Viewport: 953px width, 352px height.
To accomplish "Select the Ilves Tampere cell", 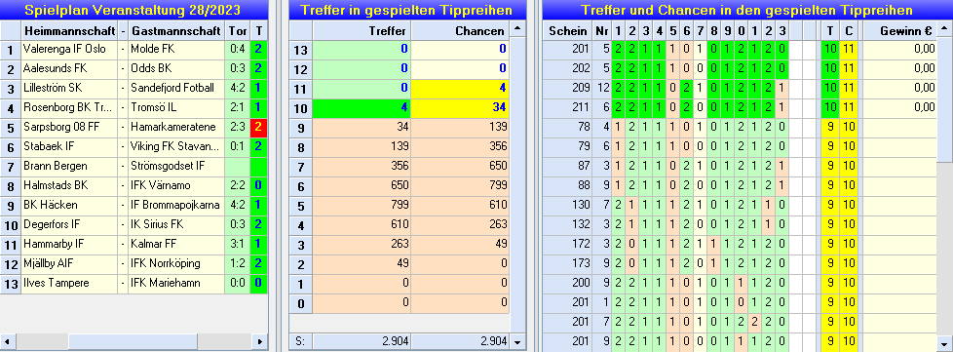I will (x=69, y=284).
